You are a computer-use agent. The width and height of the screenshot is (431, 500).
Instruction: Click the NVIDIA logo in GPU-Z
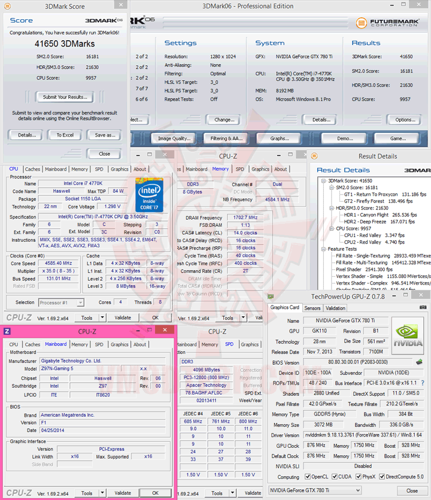click(408, 335)
